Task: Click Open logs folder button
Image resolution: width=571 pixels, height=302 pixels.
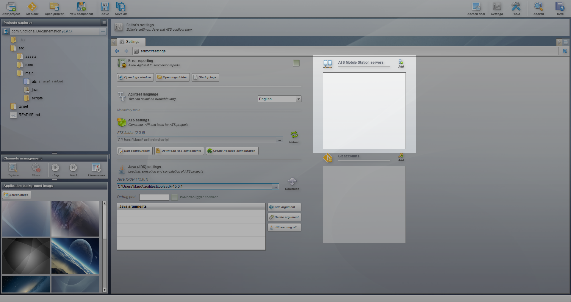Action: pos(173,77)
